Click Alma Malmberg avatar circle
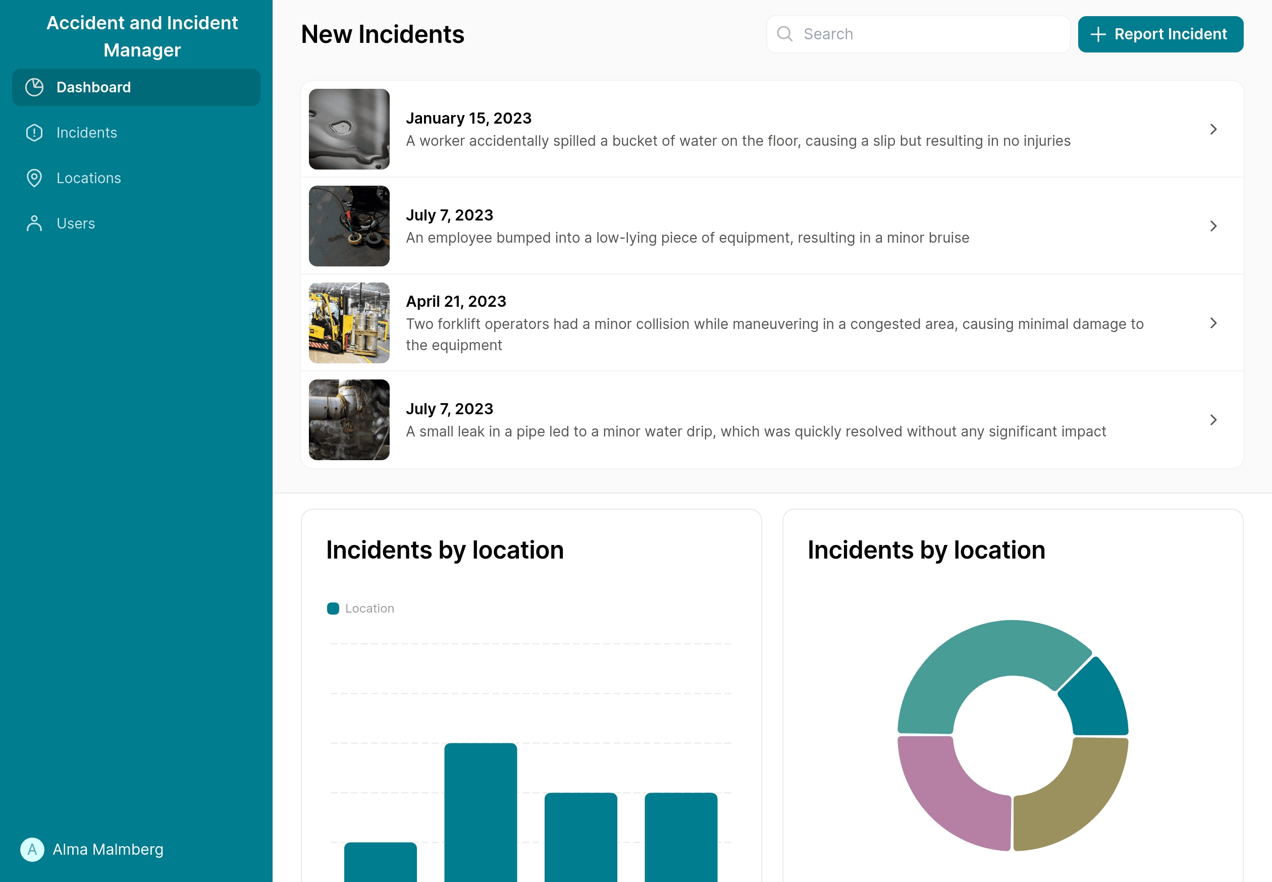This screenshot has width=1272, height=882. point(32,849)
